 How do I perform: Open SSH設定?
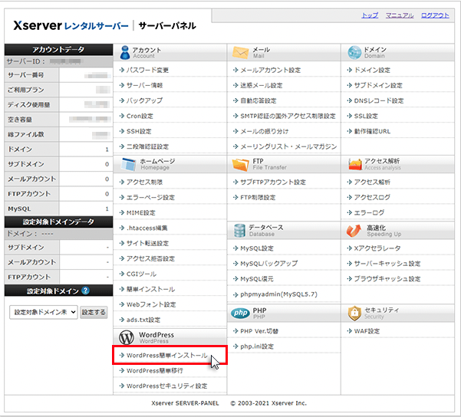point(139,131)
